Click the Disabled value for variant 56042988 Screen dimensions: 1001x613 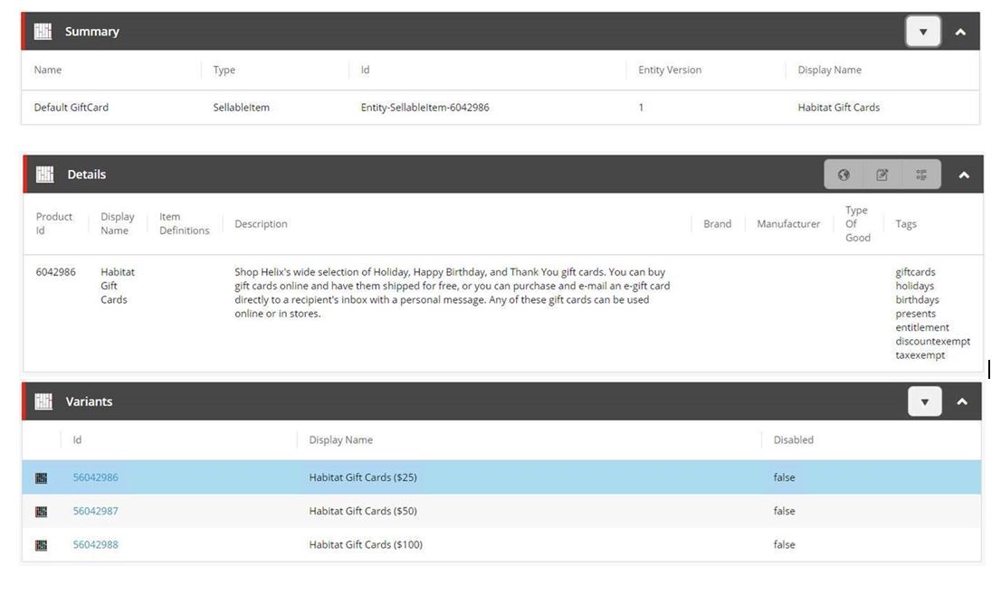click(784, 545)
